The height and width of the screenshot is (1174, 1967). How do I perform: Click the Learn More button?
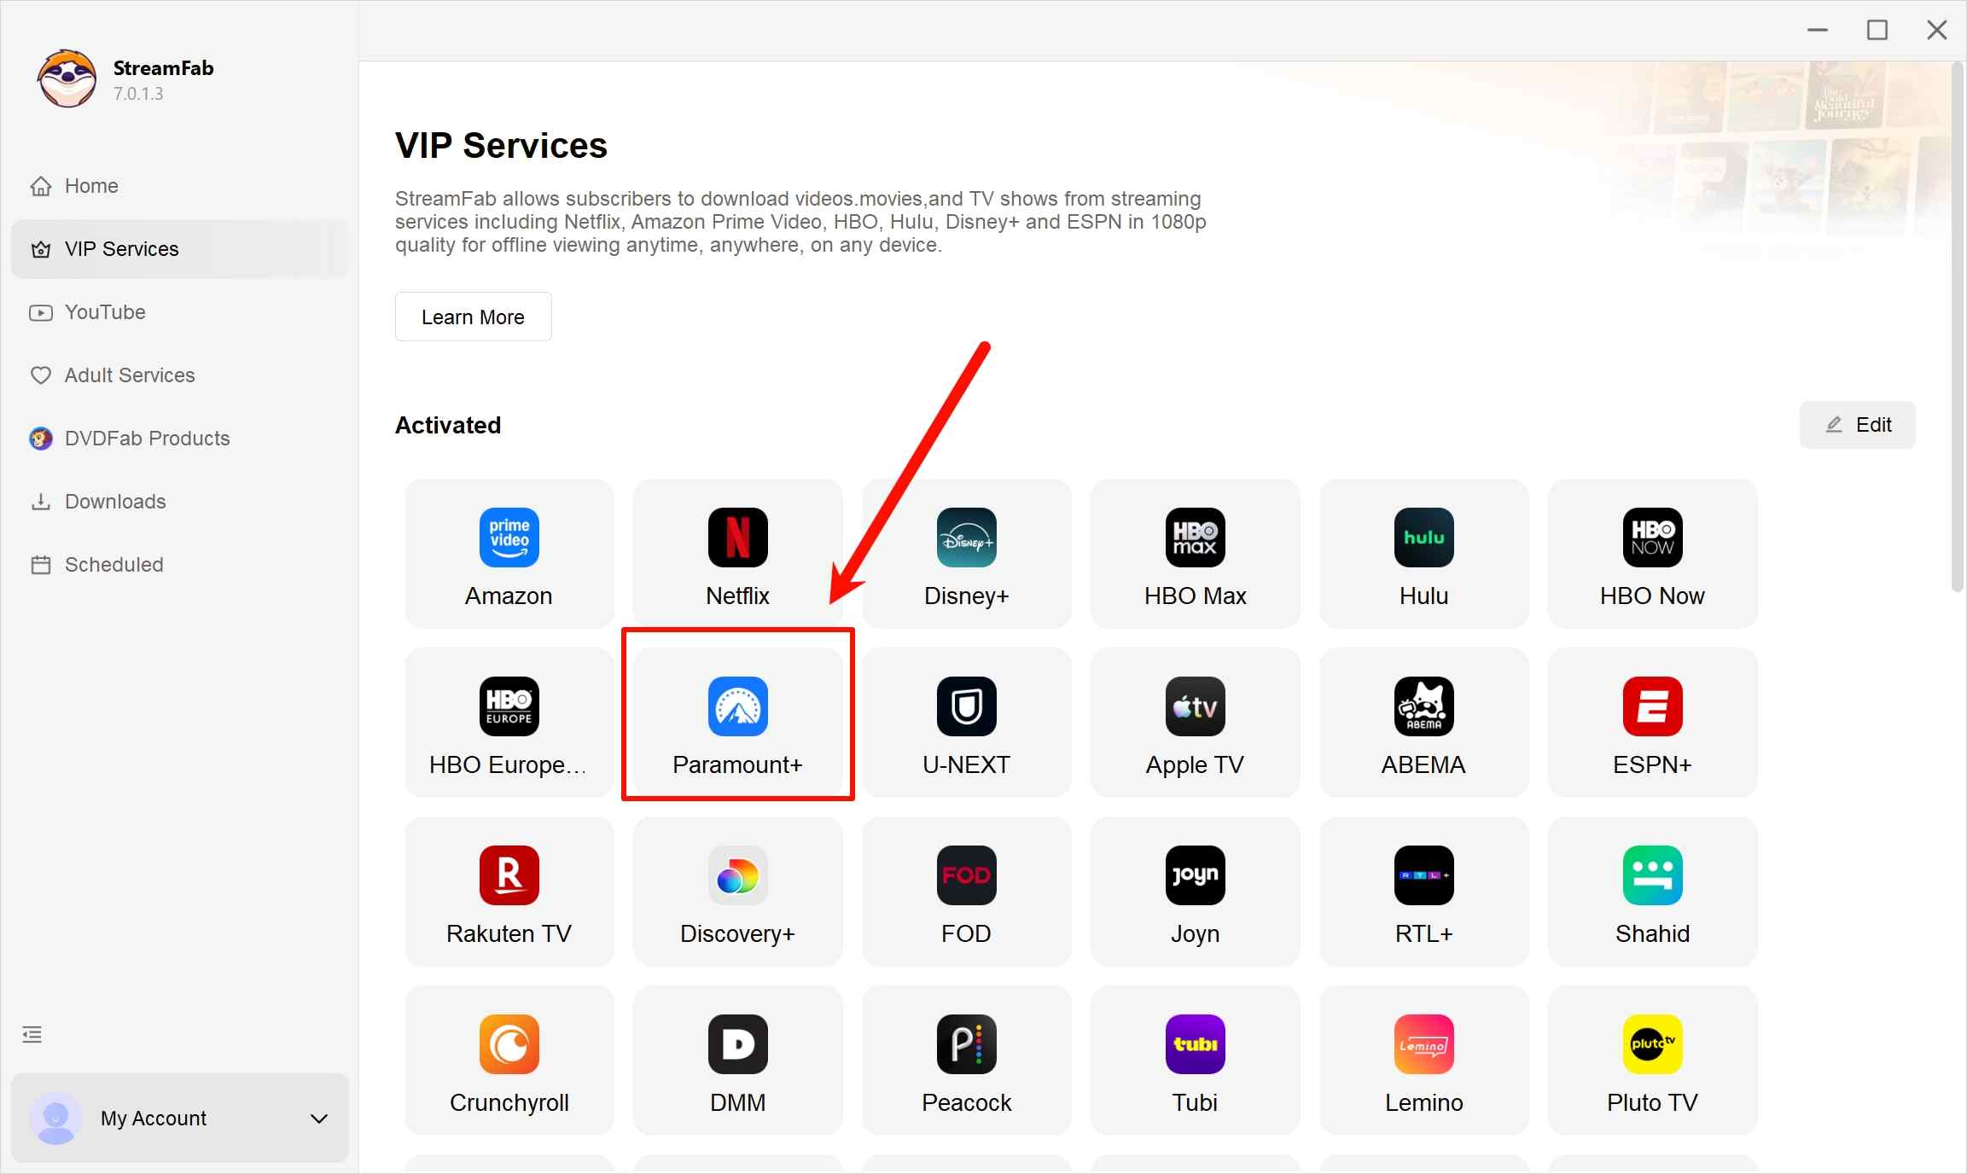[x=473, y=317]
